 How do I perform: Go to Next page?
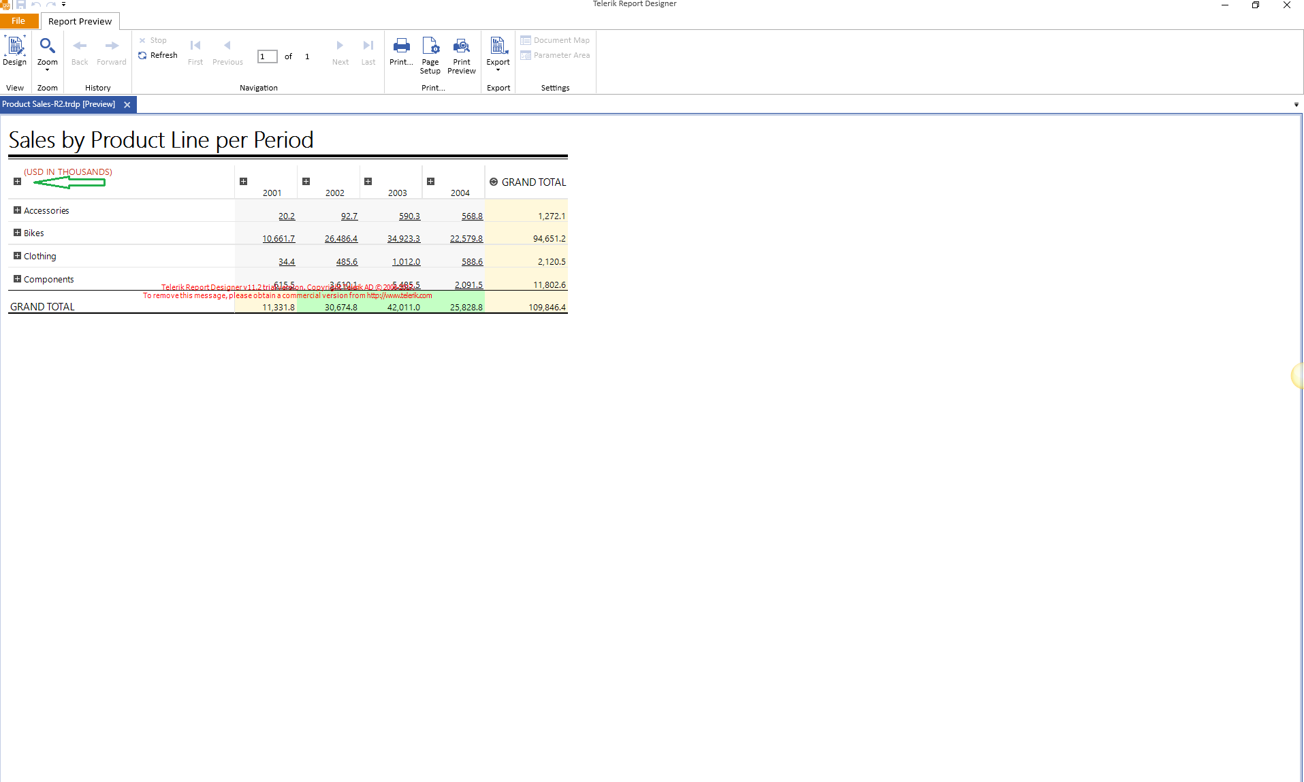tap(340, 52)
